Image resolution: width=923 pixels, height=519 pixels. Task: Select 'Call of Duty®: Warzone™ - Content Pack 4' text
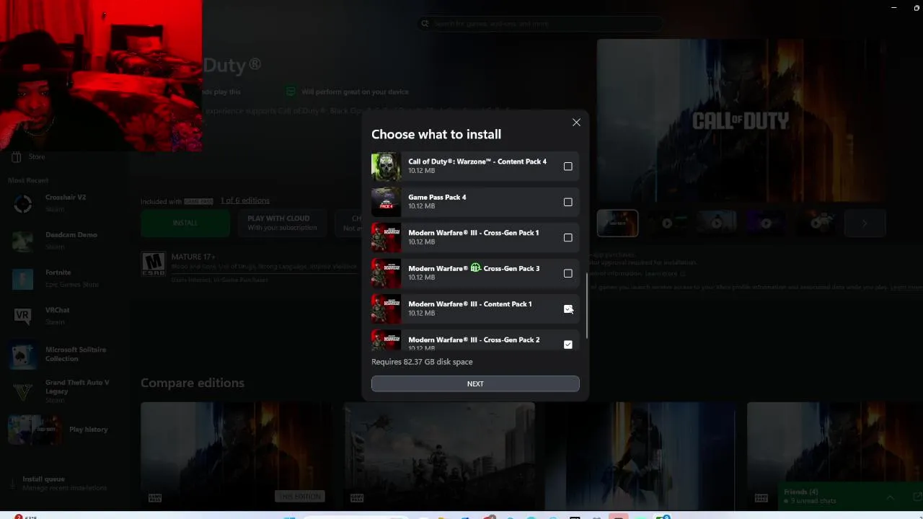(x=477, y=161)
